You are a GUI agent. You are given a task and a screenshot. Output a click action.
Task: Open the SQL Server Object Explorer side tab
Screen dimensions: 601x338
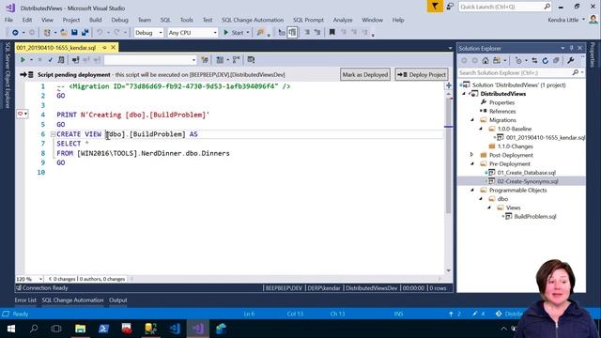pos(8,75)
